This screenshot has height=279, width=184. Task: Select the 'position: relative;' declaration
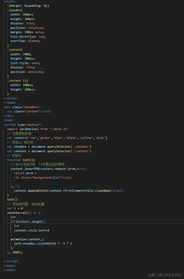point(27,28)
